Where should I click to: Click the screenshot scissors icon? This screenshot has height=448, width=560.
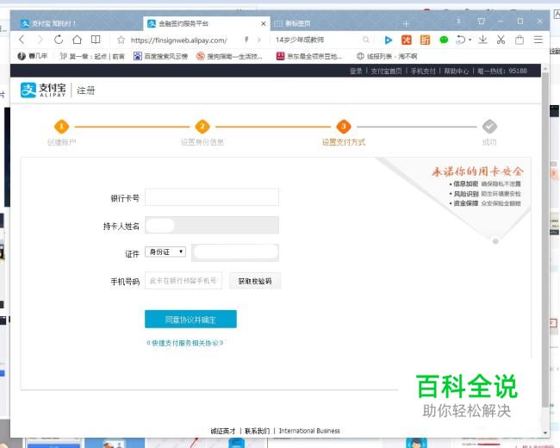[501, 40]
